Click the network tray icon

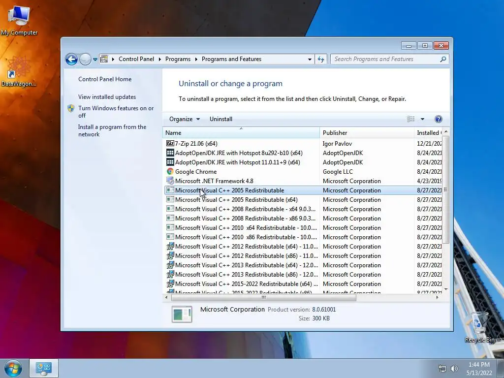pyautogui.click(x=442, y=369)
